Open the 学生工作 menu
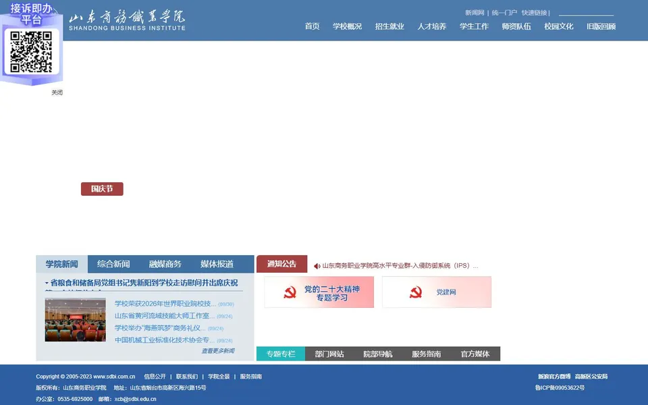The image size is (648, 405). (474, 26)
